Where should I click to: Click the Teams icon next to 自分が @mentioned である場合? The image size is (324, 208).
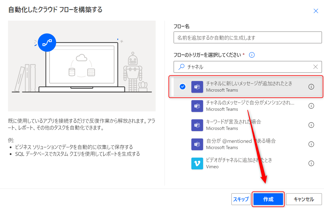click(197, 144)
